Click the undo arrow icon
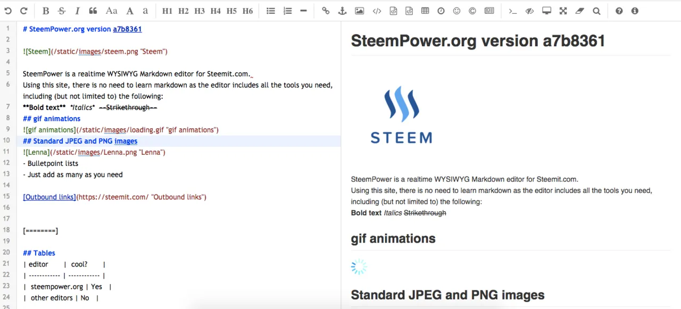The height and width of the screenshot is (309, 681). point(8,11)
